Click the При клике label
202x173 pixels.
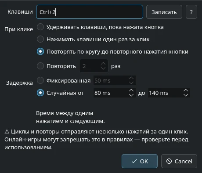(18, 29)
